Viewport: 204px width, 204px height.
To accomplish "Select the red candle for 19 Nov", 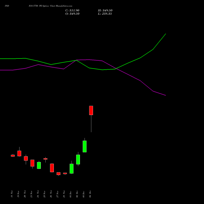I will tap(19, 153).
